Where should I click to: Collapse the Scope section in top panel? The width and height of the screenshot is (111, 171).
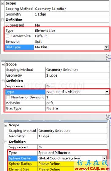(x=2, y=3)
